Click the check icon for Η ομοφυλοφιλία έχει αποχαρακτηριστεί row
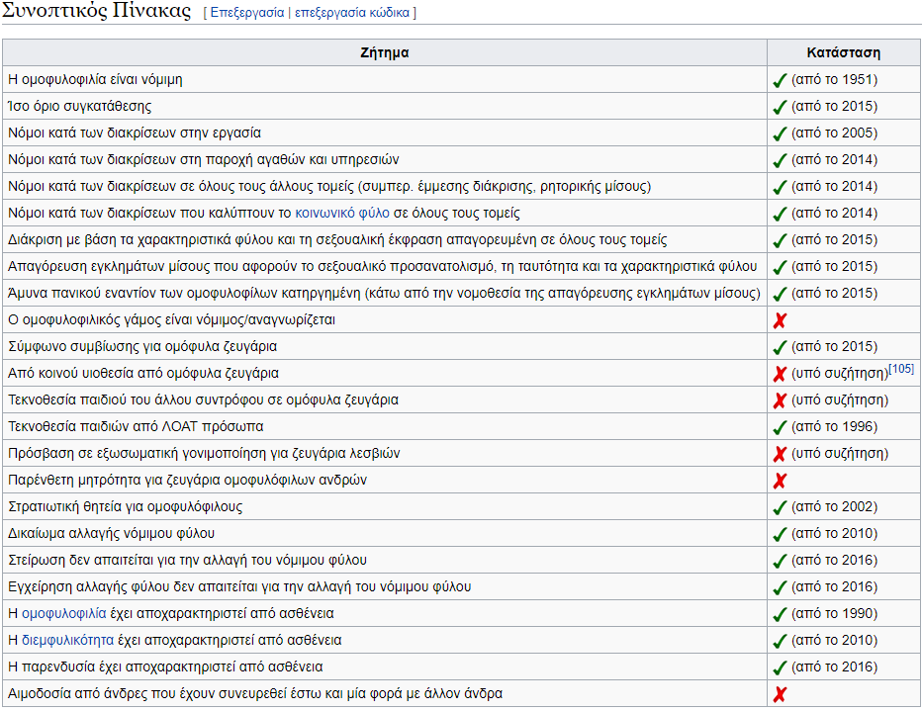Viewport: 922px width, 711px height. [x=780, y=615]
